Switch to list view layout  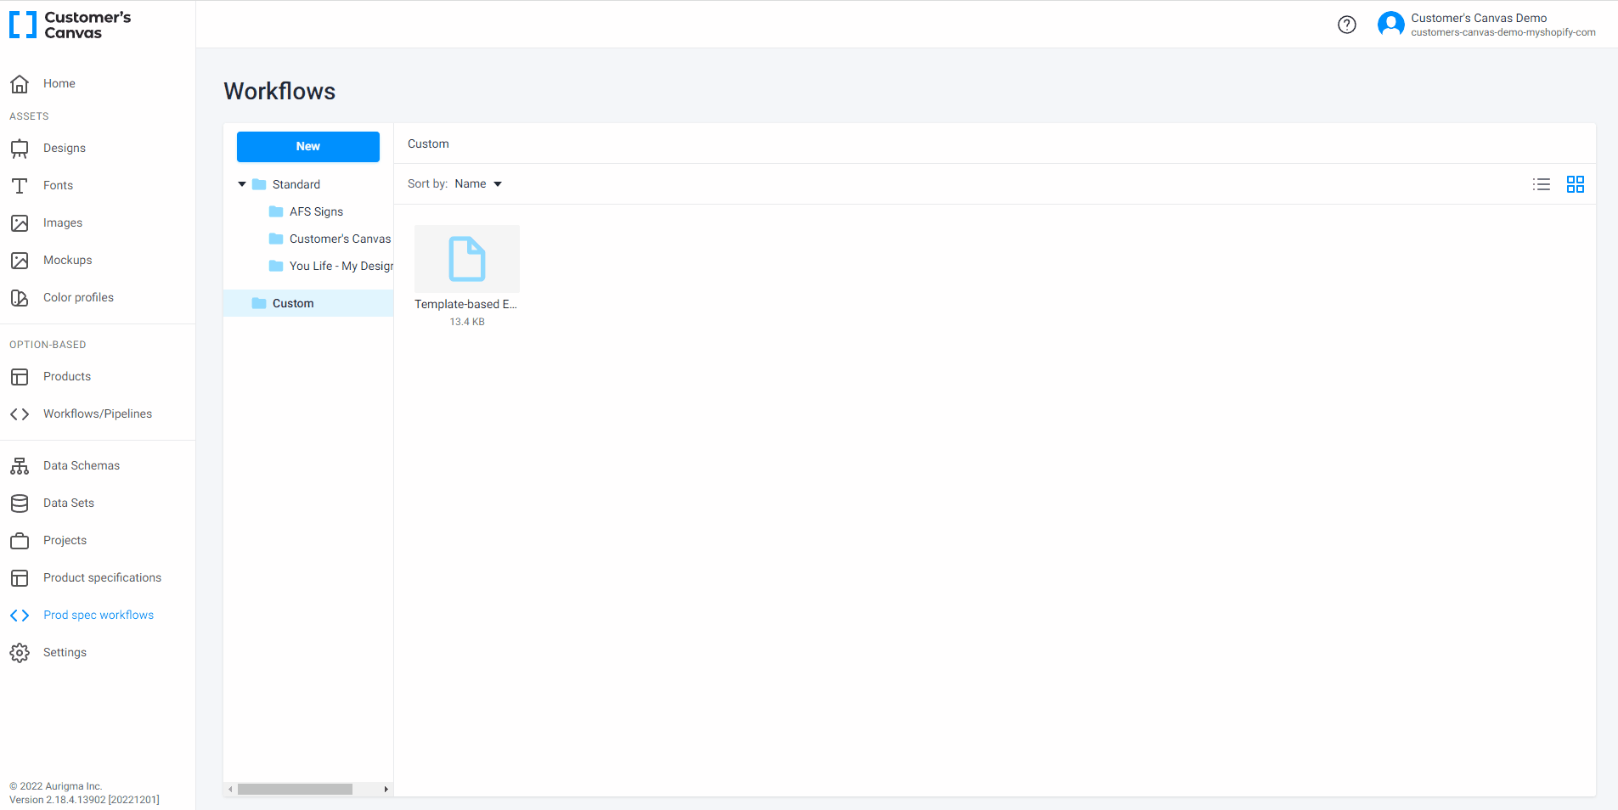point(1541,184)
